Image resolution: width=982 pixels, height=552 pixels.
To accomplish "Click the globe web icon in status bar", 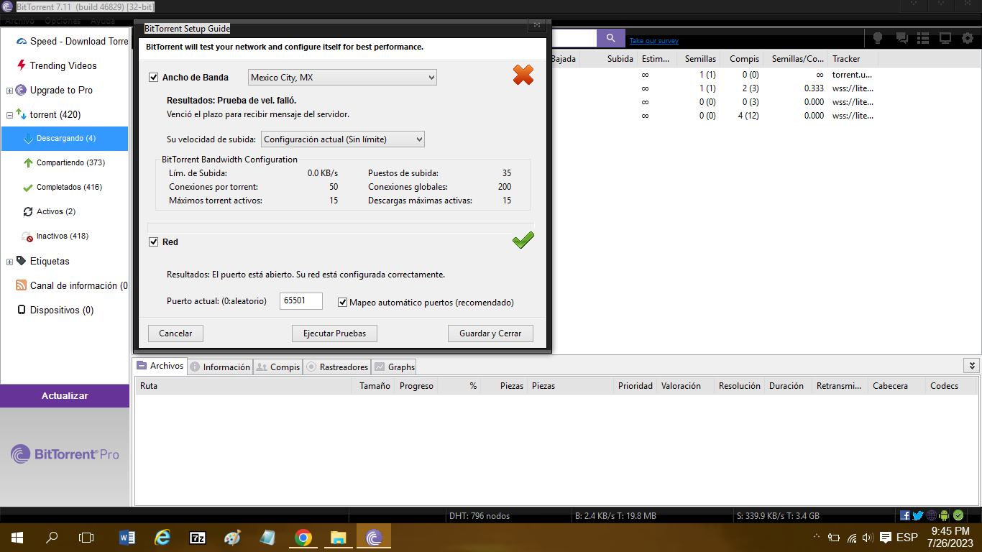I will 932,515.
